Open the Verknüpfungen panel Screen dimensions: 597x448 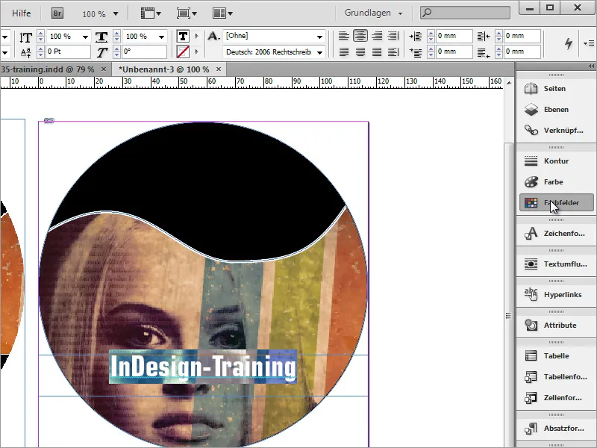556,131
